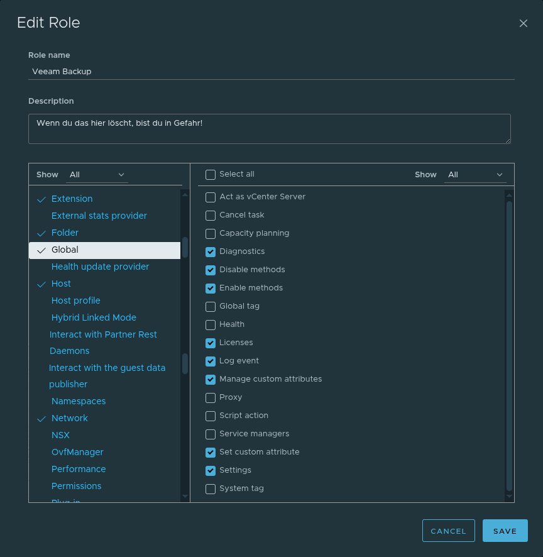Toggle the Select all checkbox

click(211, 175)
